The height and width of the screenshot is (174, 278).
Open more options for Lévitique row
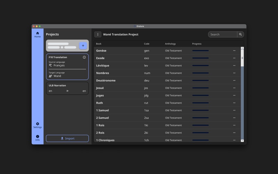tap(234, 65)
